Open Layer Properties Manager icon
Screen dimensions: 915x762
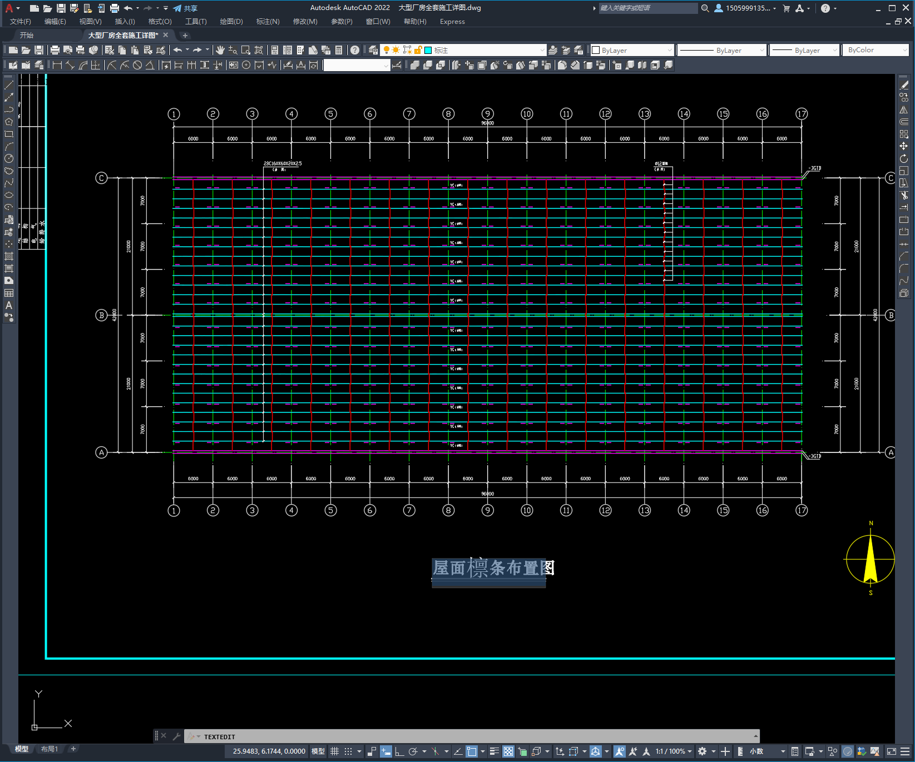click(373, 50)
